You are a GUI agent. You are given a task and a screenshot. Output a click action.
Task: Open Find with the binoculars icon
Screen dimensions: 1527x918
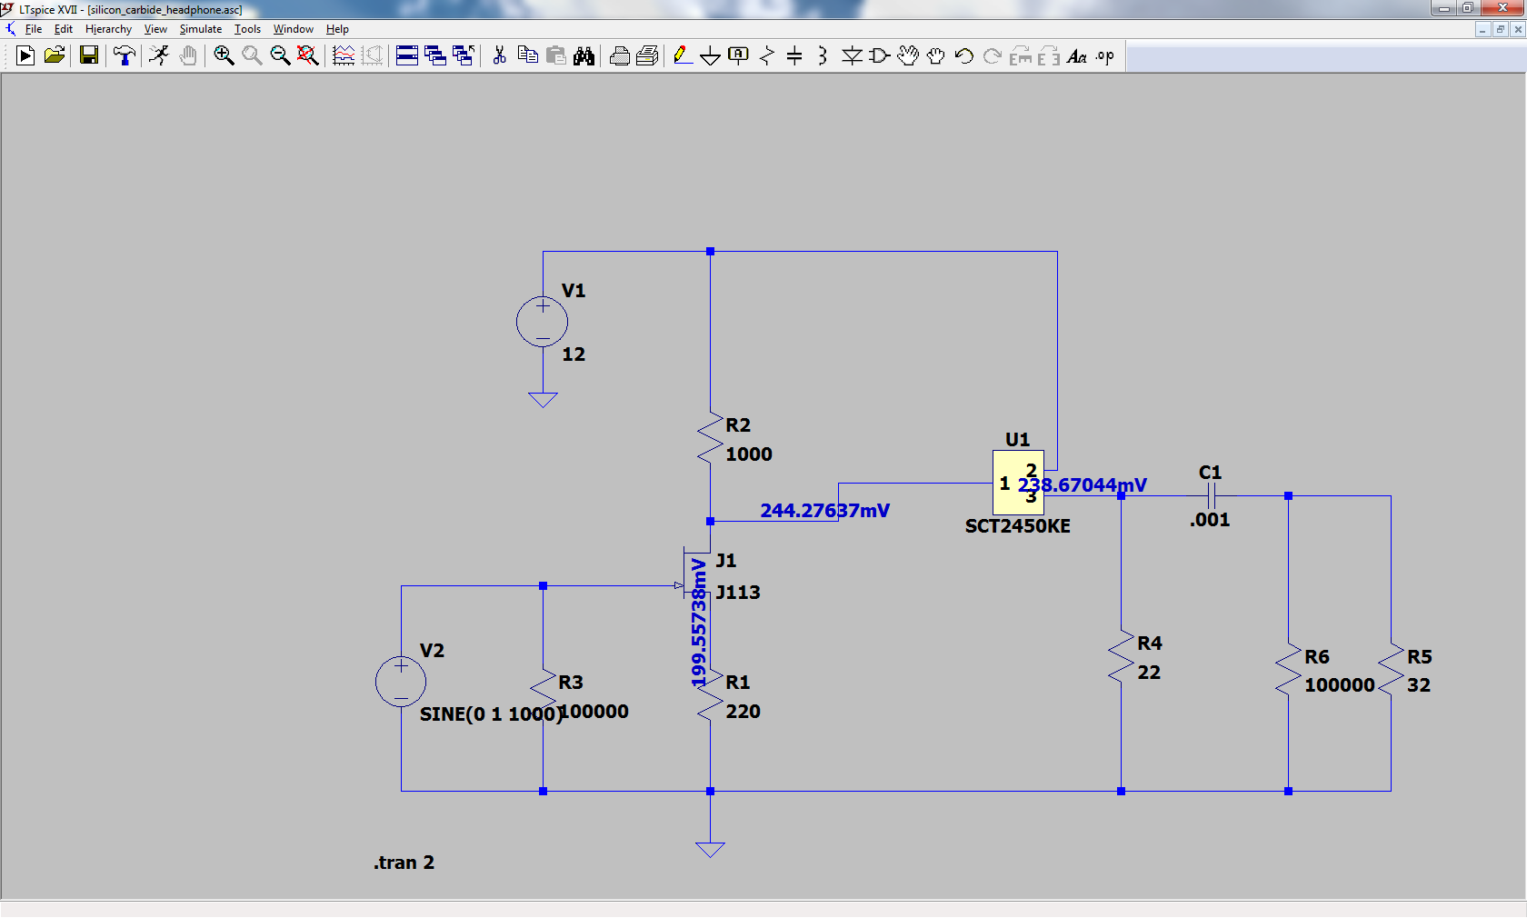(x=584, y=56)
